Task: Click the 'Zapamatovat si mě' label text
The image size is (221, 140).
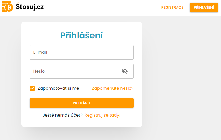Action: pyautogui.click(x=58, y=88)
